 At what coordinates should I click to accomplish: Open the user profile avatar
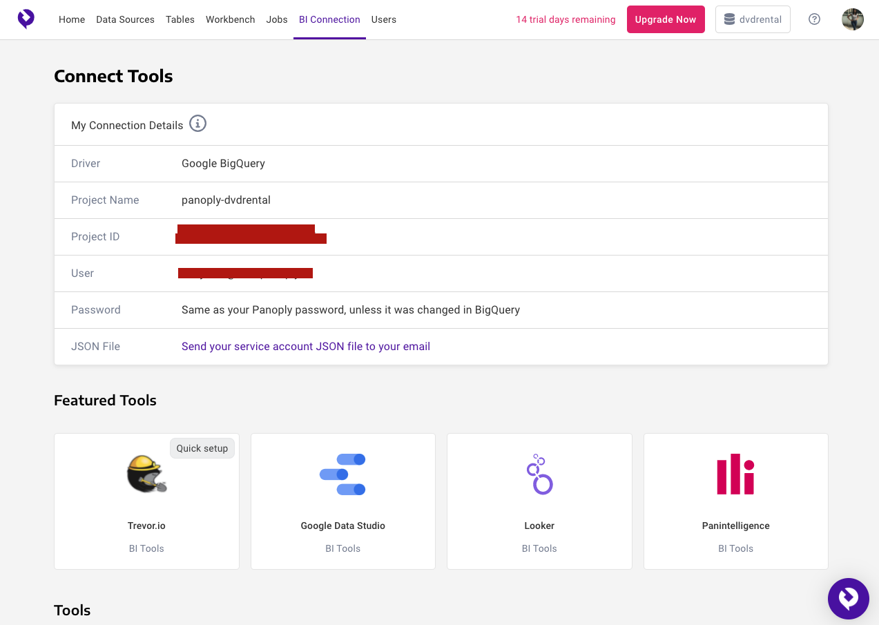click(852, 19)
